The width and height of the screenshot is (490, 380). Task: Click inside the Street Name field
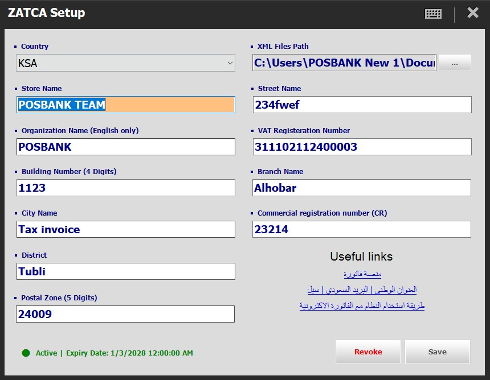click(x=362, y=105)
